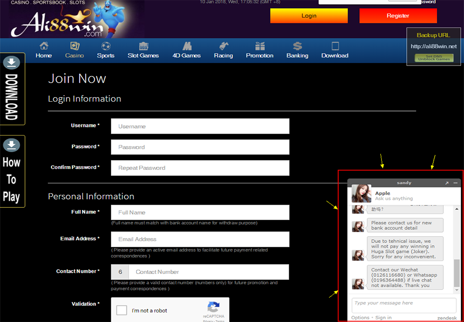Open the DOWNLOAD side tab

click(12, 89)
